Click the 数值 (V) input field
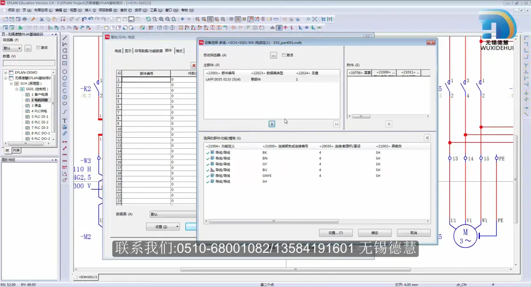 tap(29, 63)
